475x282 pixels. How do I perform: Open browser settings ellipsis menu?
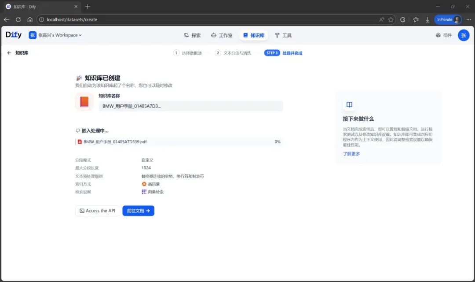point(469,19)
